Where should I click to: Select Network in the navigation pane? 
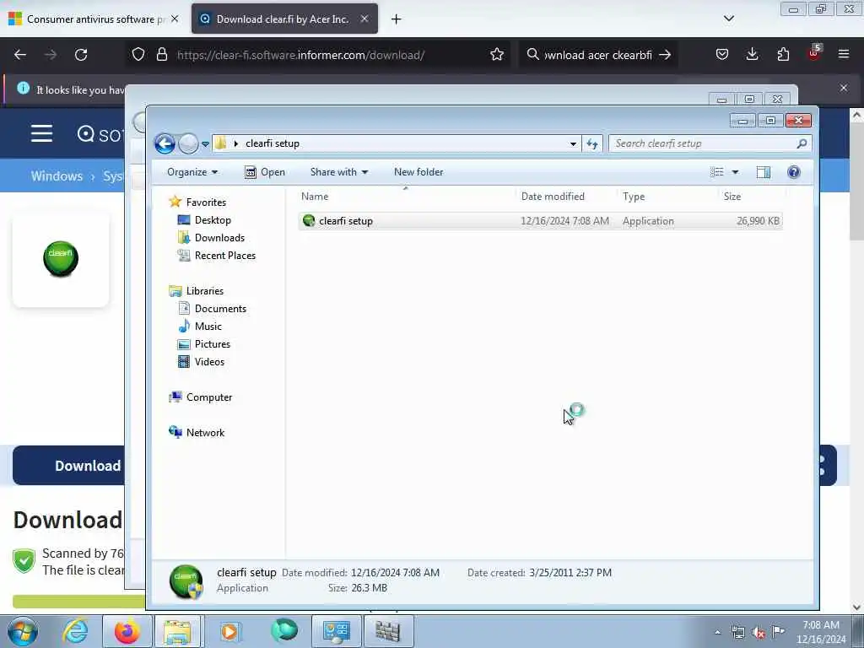(205, 433)
